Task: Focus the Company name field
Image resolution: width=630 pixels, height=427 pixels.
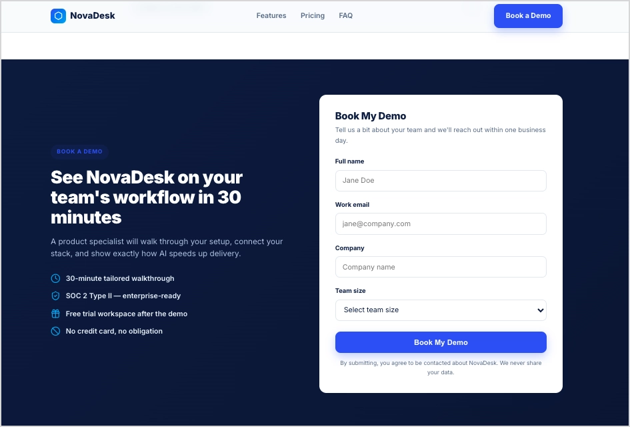Action: pos(441,267)
